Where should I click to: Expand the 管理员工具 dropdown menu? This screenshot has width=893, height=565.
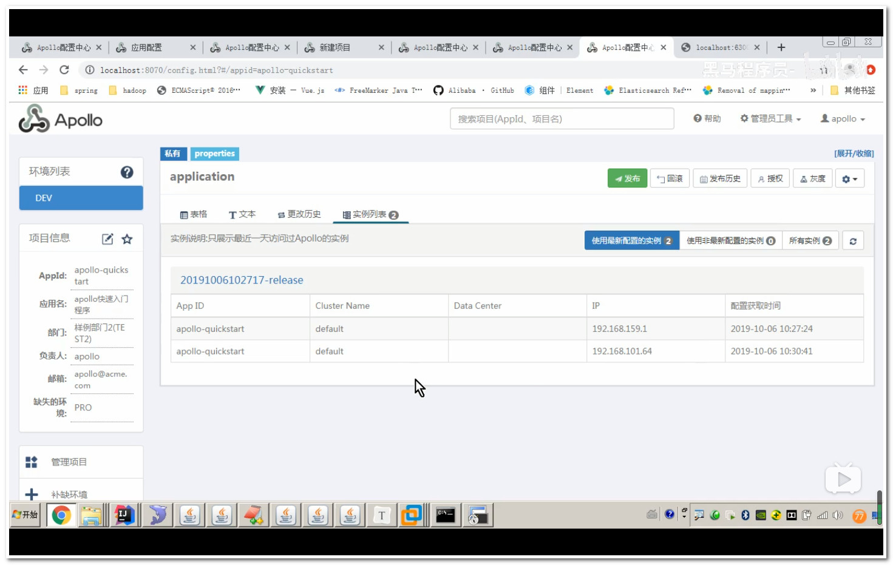click(770, 119)
